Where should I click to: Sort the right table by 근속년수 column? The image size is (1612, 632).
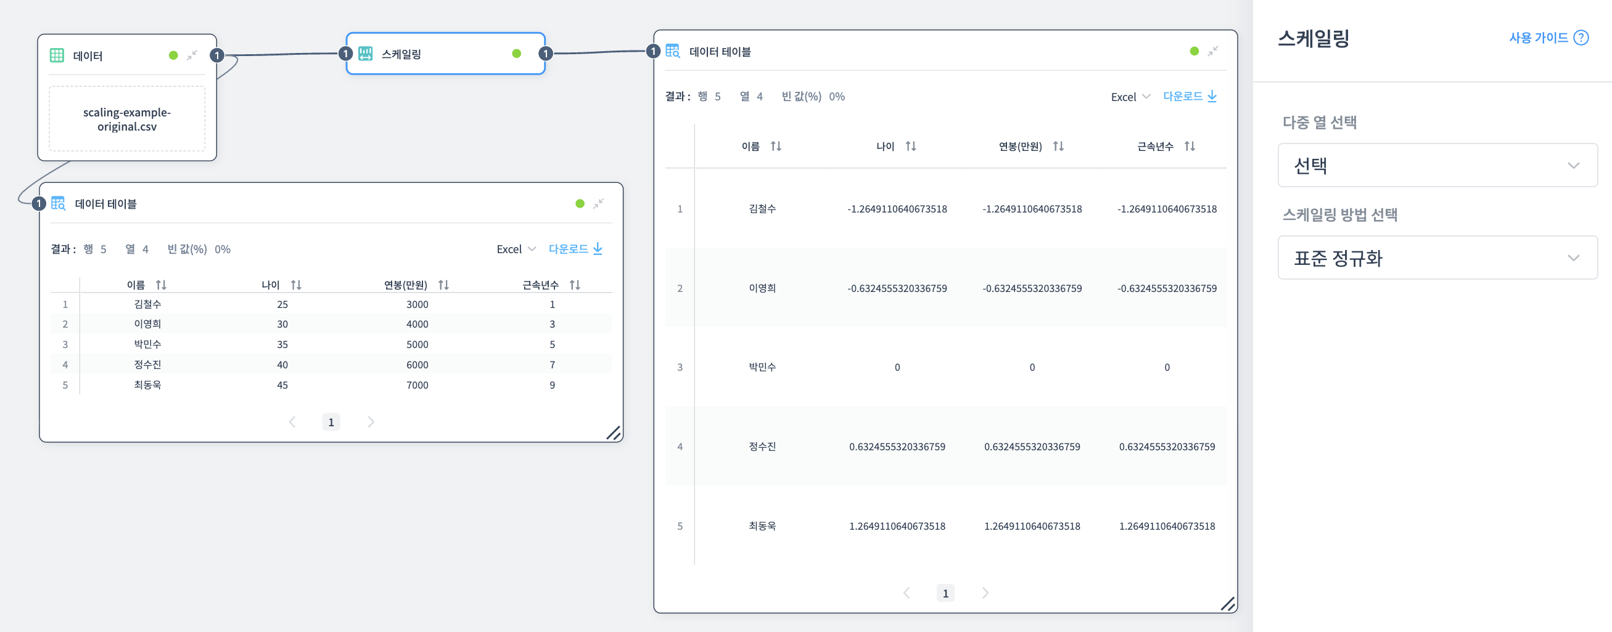pos(1190,146)
